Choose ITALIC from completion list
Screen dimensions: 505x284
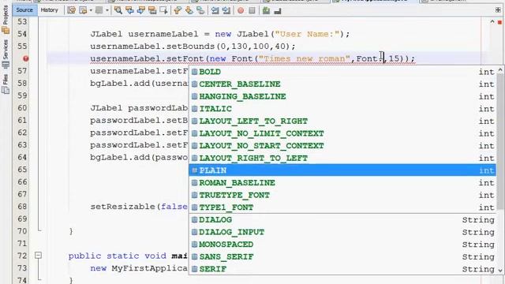[342, 109]
